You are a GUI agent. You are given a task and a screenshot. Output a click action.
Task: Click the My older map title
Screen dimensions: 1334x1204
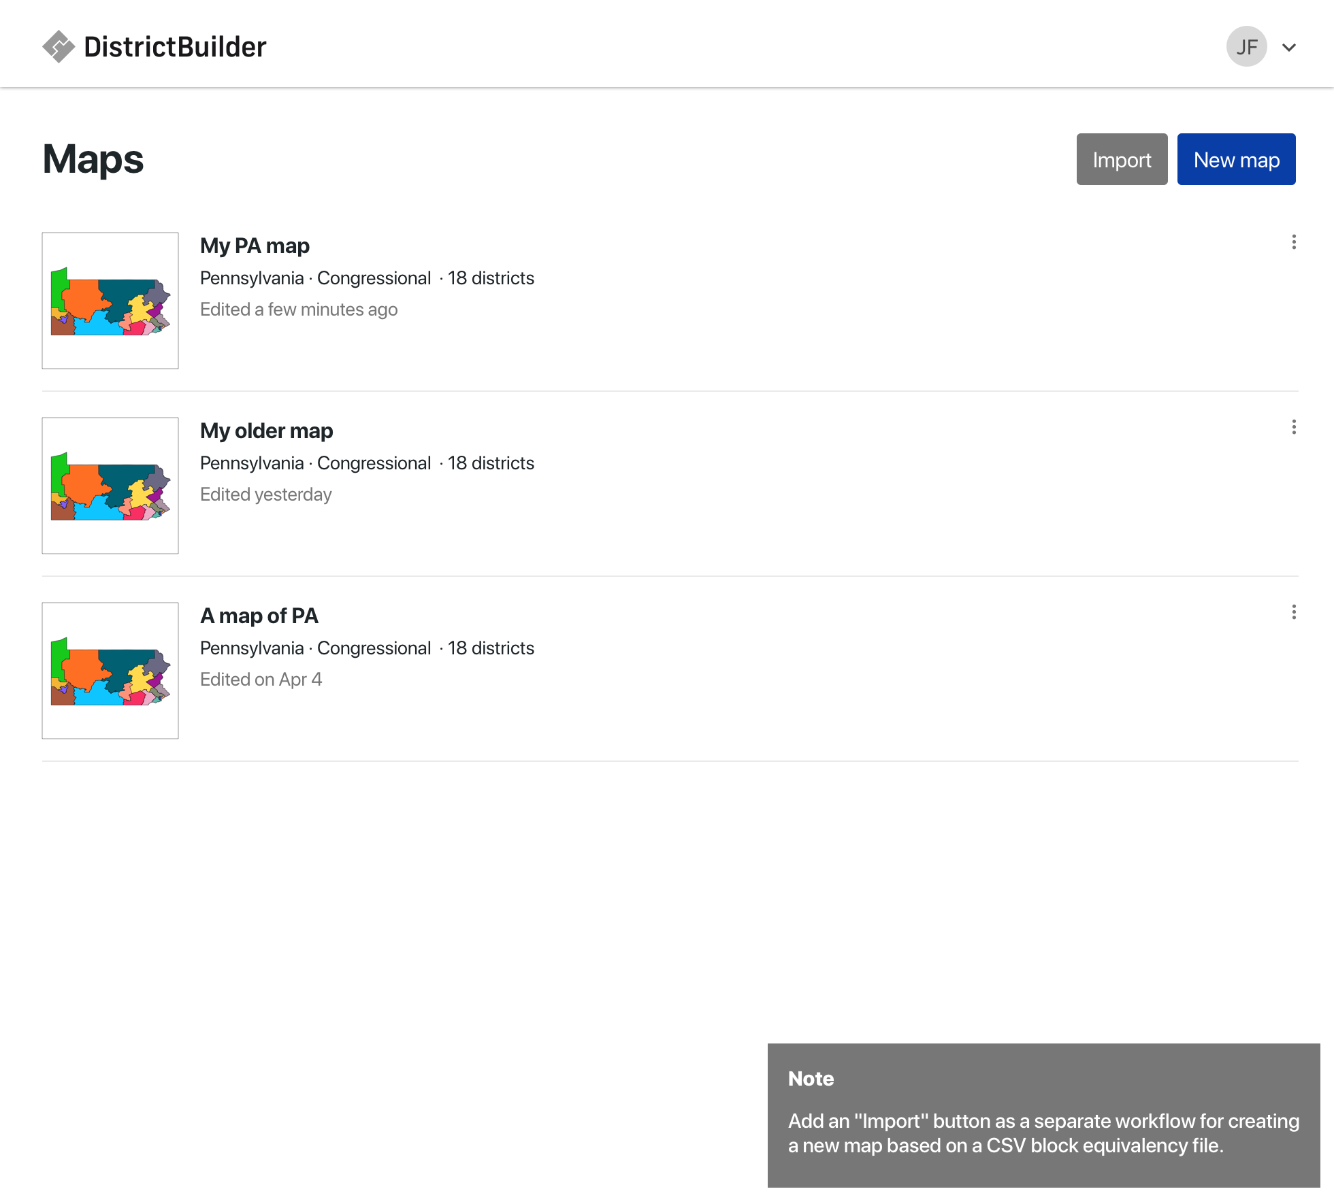pos(266,431)
